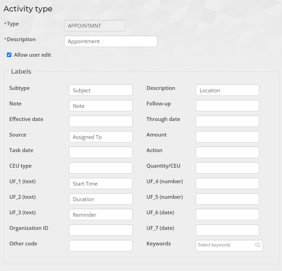This screenshot has height=271, width=282.
Task: Select the Description field containing Appointment
Action: (x=110, y=41)
